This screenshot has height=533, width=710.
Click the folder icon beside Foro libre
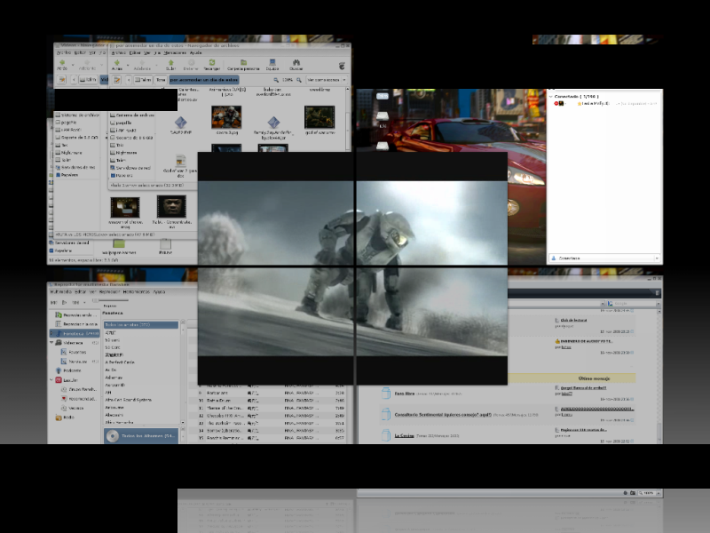tap(386, 393)
